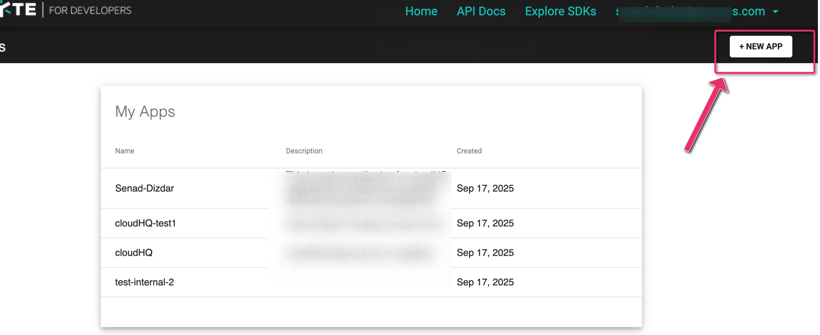Open the API Docs link
This screenshot has height=335, width=820.
(x=481, y=11)
